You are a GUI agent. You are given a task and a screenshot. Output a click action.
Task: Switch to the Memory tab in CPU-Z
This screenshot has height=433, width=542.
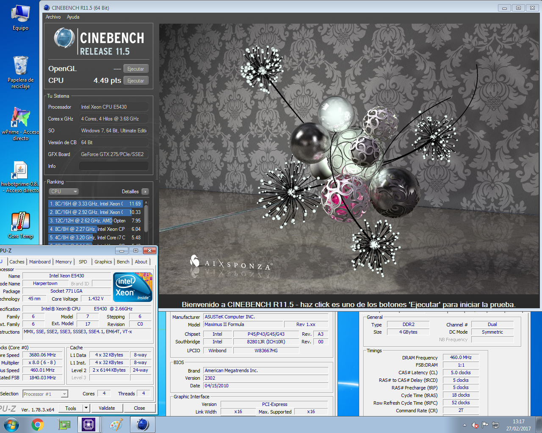click(64, 262)
